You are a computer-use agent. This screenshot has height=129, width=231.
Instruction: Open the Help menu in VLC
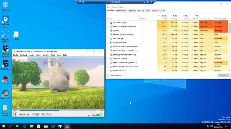click(65, 55)
